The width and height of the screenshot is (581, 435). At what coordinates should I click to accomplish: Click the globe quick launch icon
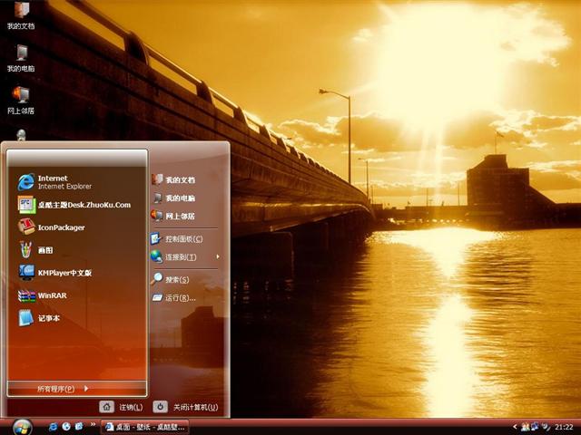(x=66, y=427)
